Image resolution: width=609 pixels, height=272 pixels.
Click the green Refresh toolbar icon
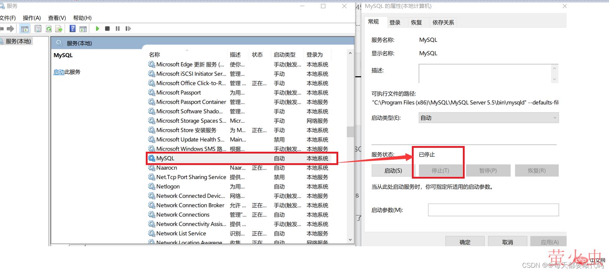49,29
